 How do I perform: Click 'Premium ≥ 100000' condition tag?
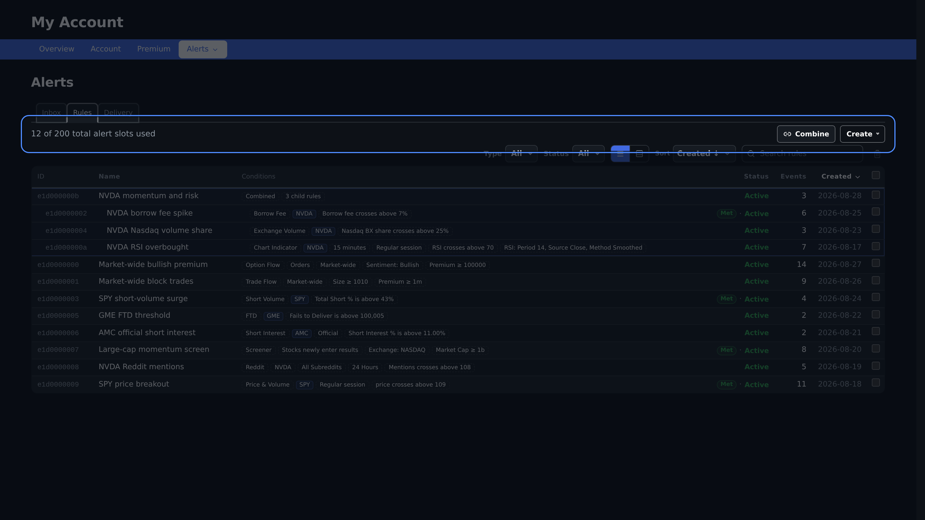tap(458, 265)
